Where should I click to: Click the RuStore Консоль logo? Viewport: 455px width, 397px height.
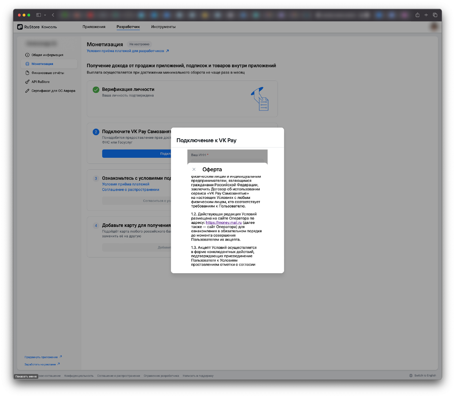click(37, 27)
